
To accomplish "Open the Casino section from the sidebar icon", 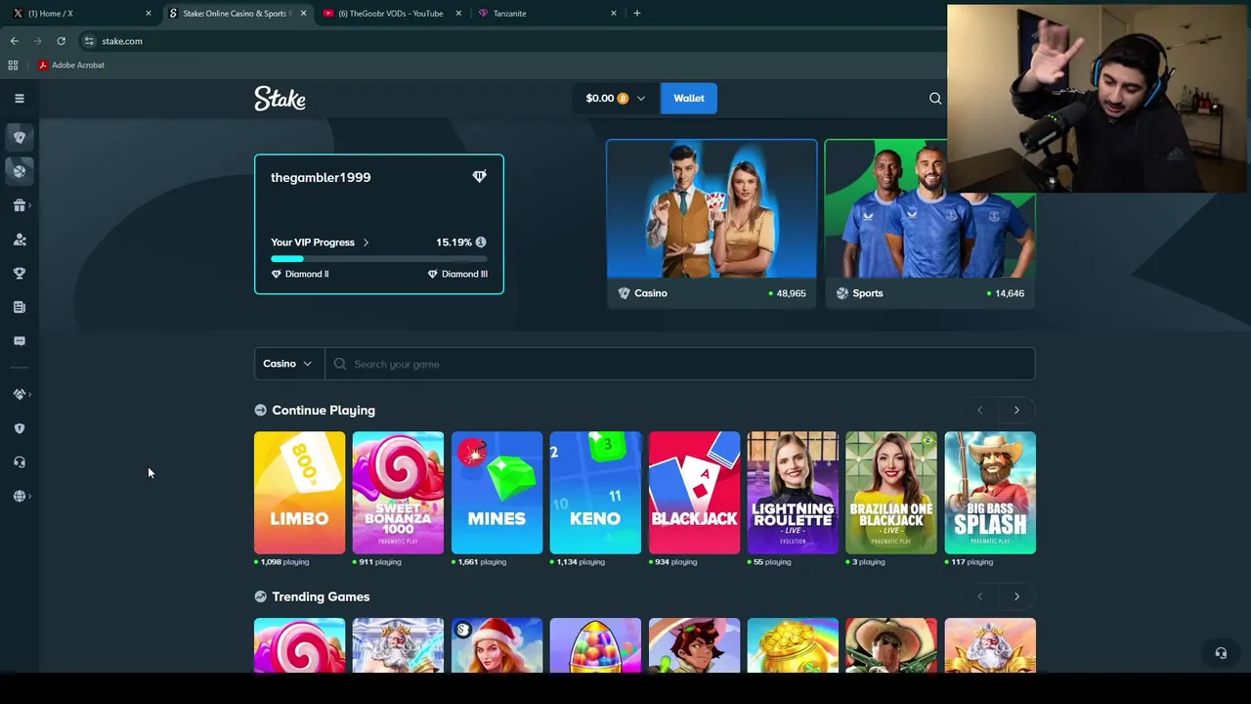I will pyautogui.click(x=20, y=137).
